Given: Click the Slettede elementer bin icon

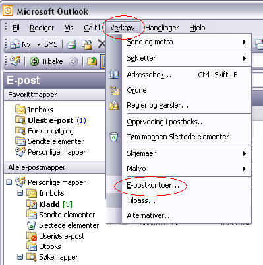Looking at the screenshot, I should (x=32, y=225).
